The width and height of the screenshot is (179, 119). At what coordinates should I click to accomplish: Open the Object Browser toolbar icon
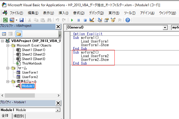(x=113, y=20)
